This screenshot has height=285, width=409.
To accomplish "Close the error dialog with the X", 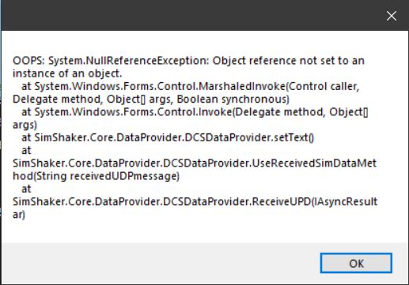I will point(392,16).
